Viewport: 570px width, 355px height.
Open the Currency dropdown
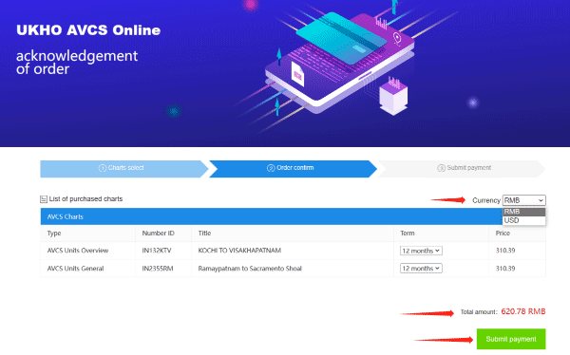pyautogui.click(x=523, y=200)
